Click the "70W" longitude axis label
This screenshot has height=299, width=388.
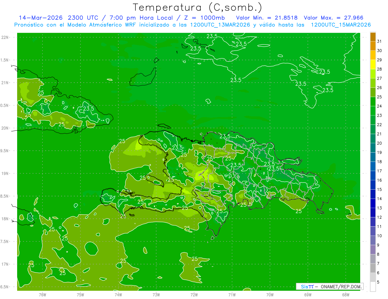coord(270,294)
